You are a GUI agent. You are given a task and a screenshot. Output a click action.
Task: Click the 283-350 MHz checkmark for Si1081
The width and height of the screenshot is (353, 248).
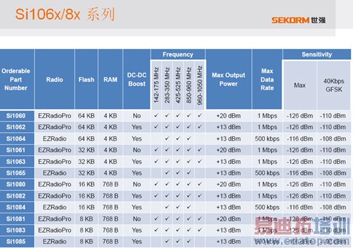point(167,218)
